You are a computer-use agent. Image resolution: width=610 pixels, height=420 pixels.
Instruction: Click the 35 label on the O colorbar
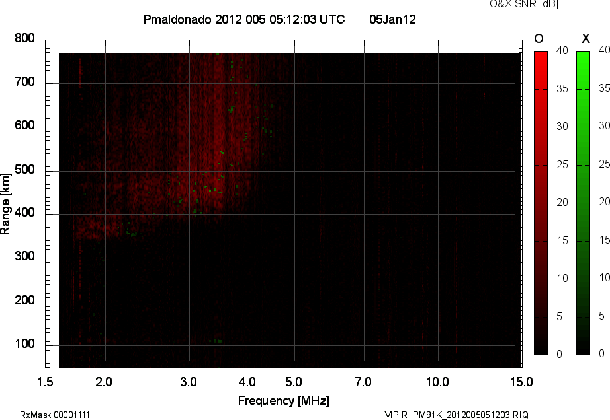[562, 89]
